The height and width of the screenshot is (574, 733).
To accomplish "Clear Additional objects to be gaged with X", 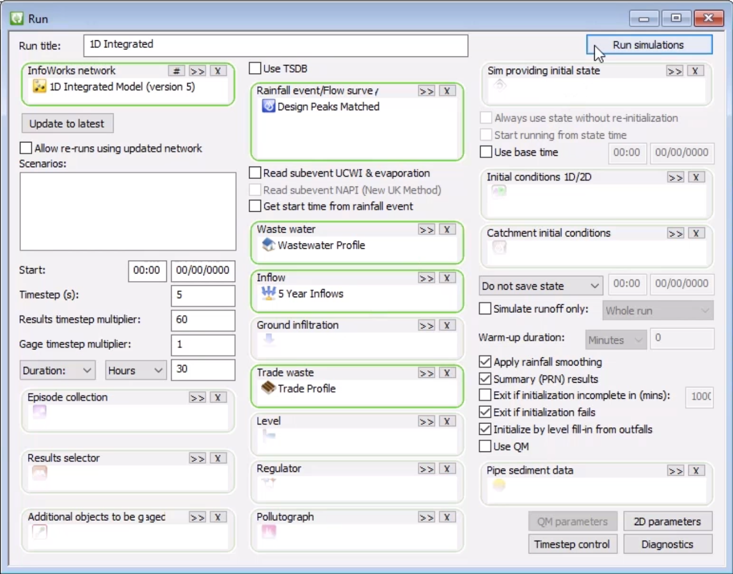I will click(218, 517).
